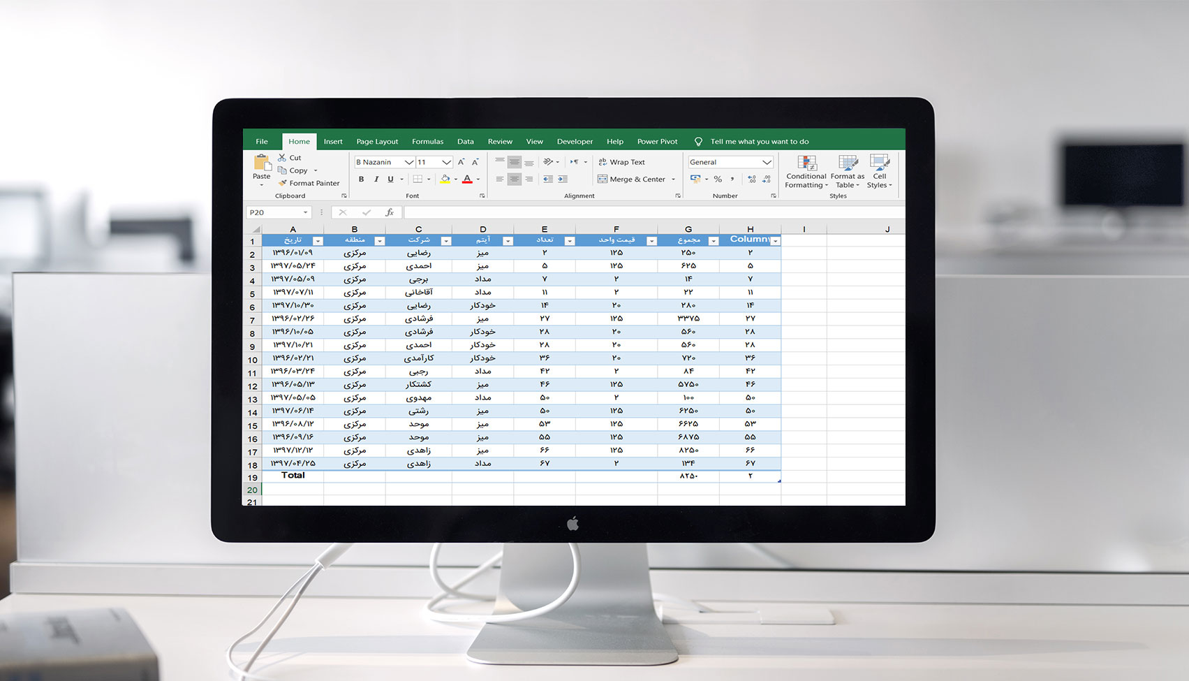Open the General number format dropdown
Screen dimensions: 1189x681
tap(767, 162)
